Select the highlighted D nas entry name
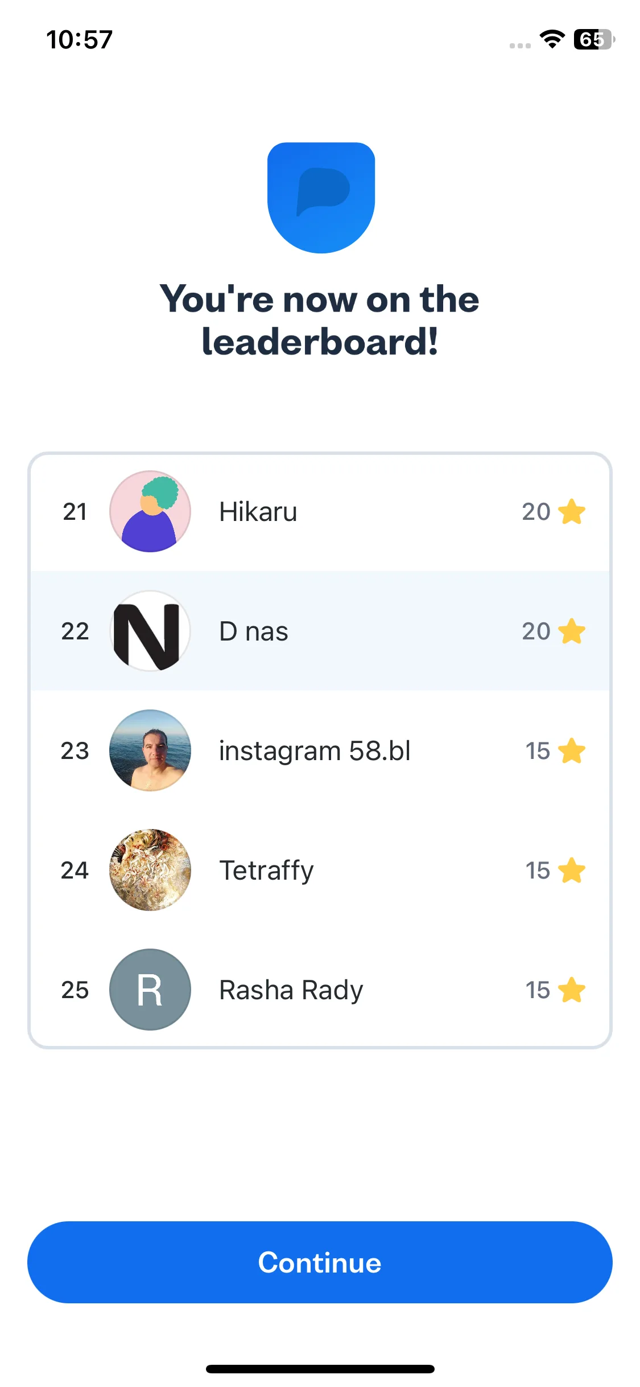This screenshot has width=640, height=1387. (x=254, y=631)
